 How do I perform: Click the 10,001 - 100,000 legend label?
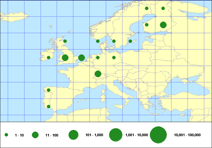(x=187, y=135)
